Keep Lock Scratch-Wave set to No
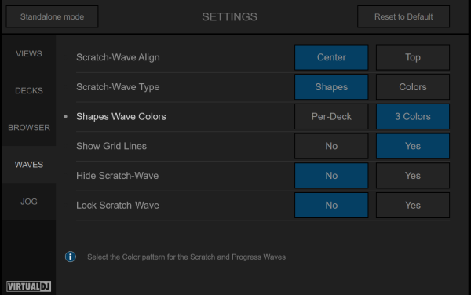Screen dimensions: 471x295 (331, 206)
